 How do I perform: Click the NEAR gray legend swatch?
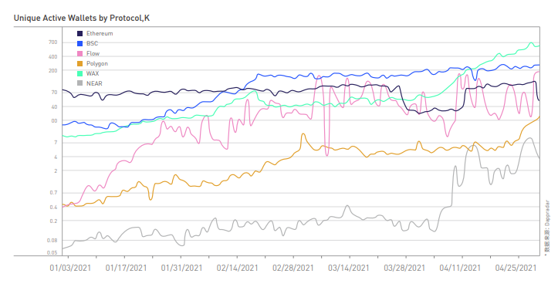80,83
